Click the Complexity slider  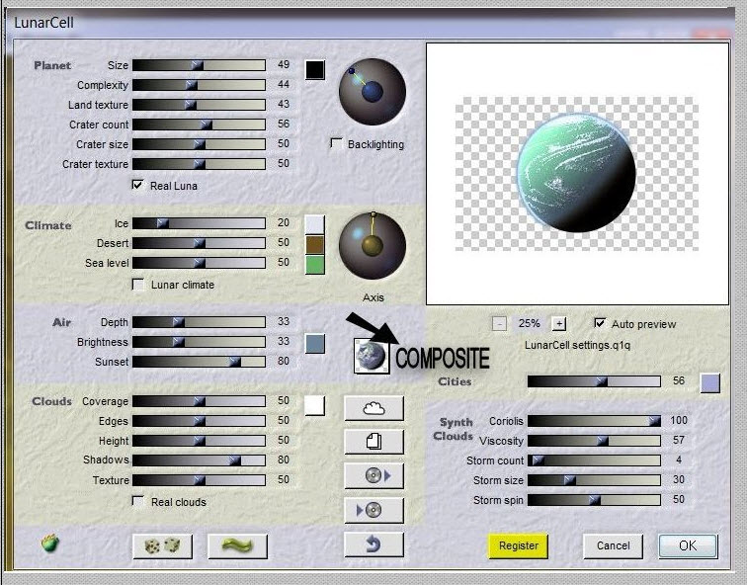pos(199,85)
